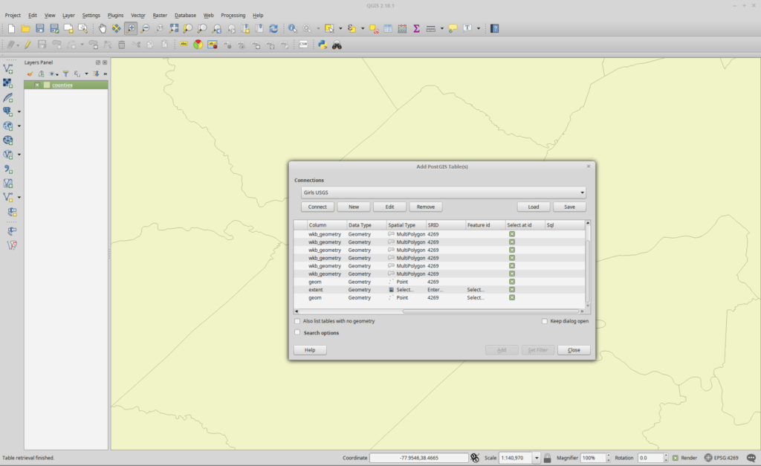Screen dimensions: 761x466
Task: Filter the legend in the Layers Panel
Action: click(65, 74)
